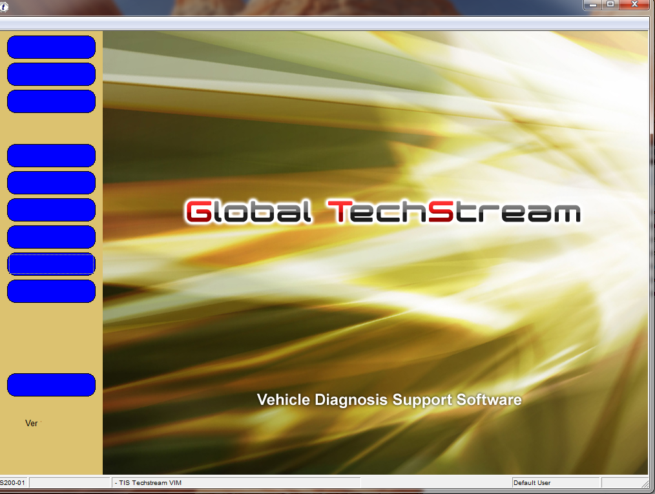Click the 'Ver' label in sidebar
Viewport: 655px width, 494px height.
[x=32, y=424]
